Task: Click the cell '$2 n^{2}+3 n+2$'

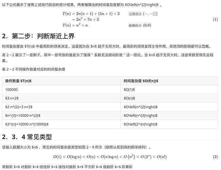Action: [61, 107]
